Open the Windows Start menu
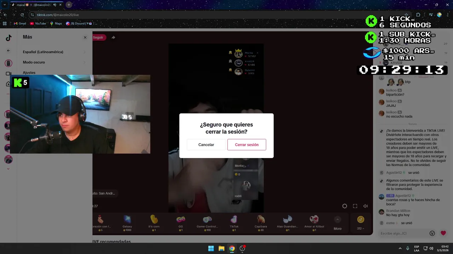Viewport: 453px width, 254px height. coord(211,248)
